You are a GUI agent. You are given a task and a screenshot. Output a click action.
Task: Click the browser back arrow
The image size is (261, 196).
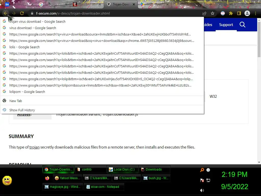click(6, 13)
